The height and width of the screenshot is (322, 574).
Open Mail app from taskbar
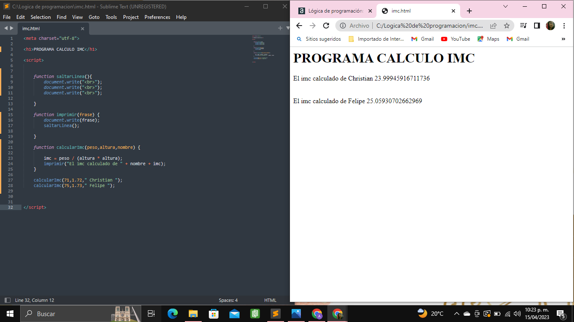234,314
